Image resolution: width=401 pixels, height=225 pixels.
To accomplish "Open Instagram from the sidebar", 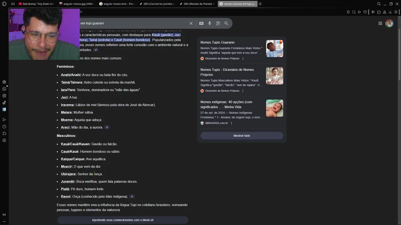I will click(x=4, y=96).
